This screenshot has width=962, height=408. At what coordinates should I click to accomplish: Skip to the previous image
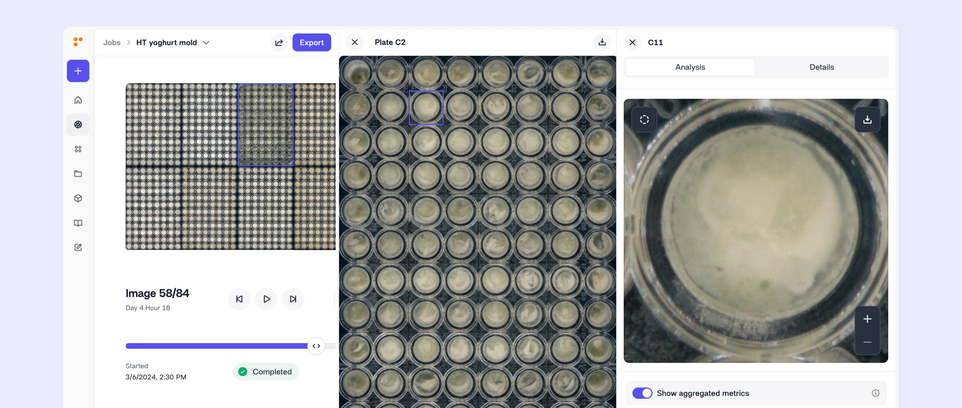click(239, 299)
